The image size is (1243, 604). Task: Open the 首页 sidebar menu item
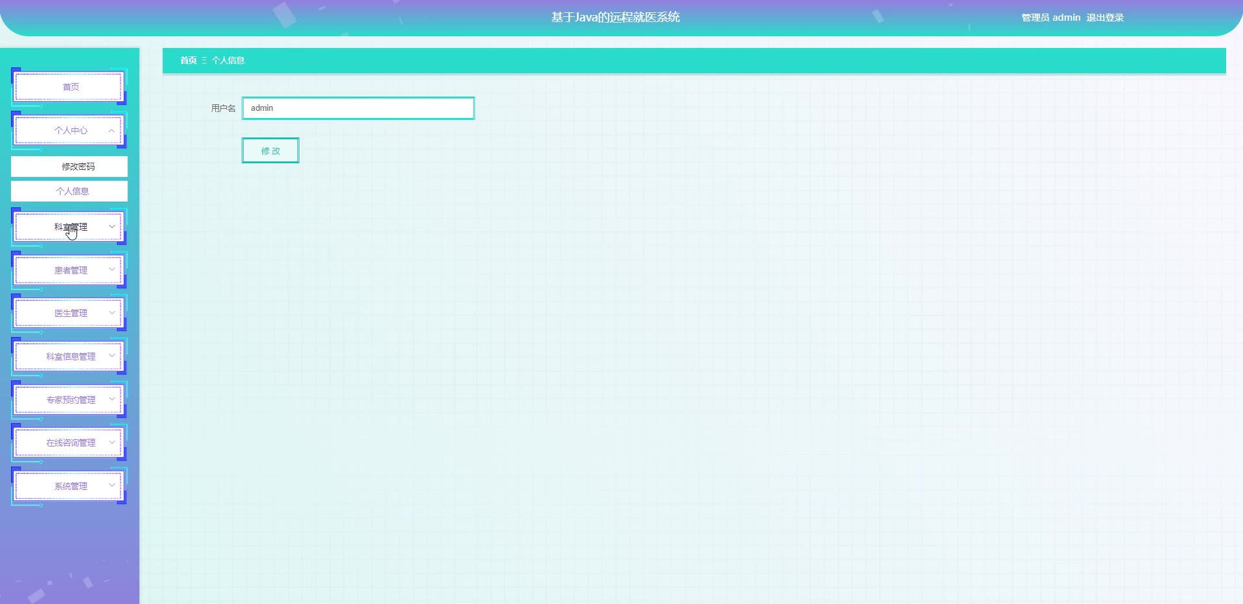69,87
